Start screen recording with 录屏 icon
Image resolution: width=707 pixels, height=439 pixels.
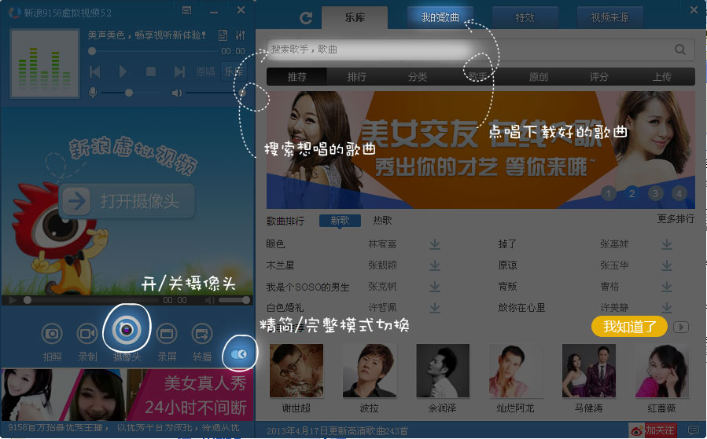point(167,334)
